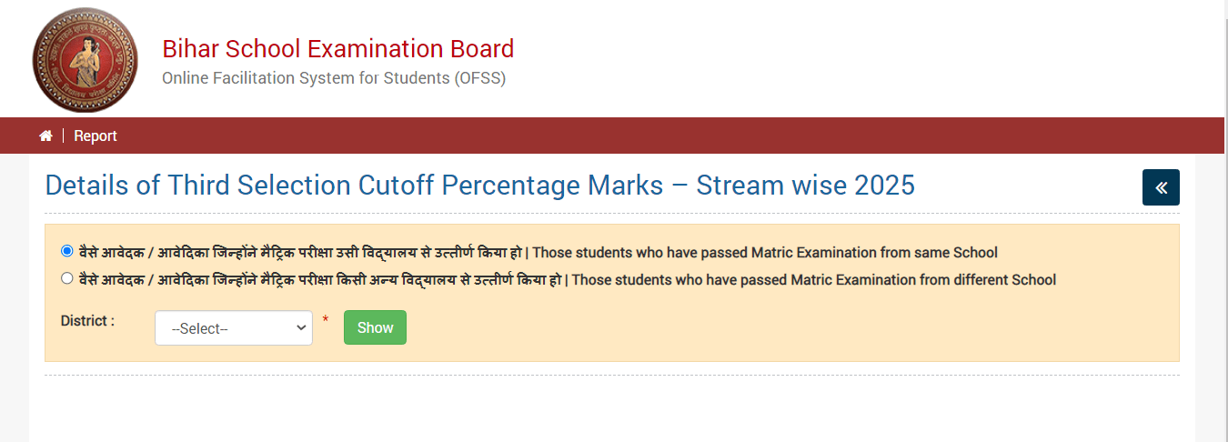Go to the home page icon
1228x442 pixels.
45,136
